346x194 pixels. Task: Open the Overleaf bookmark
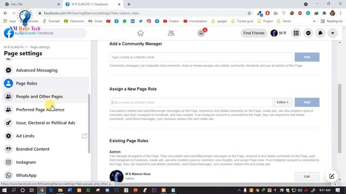coord(51,21)
